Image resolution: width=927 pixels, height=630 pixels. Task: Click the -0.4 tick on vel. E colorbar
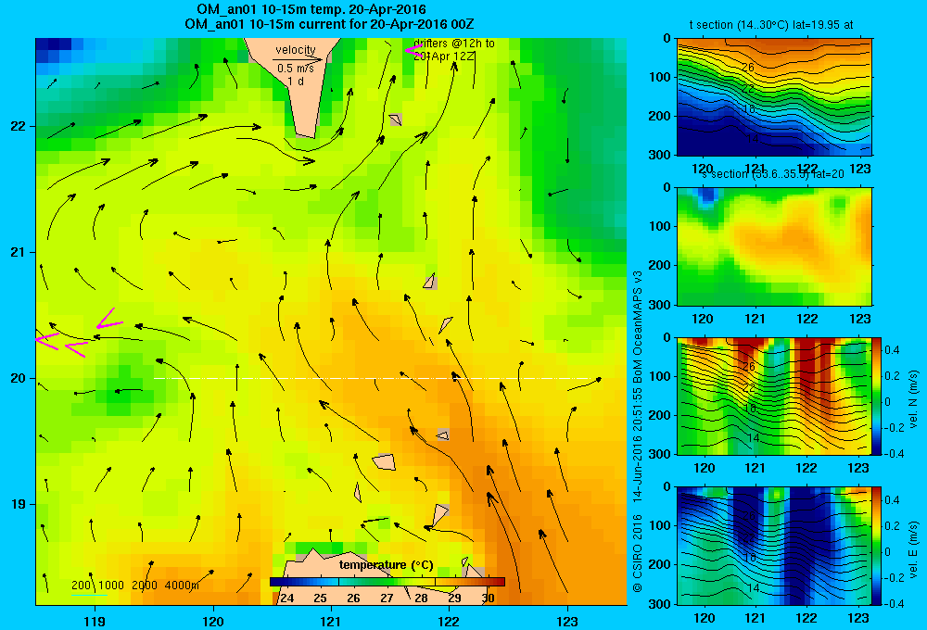(x=890, y=603)
